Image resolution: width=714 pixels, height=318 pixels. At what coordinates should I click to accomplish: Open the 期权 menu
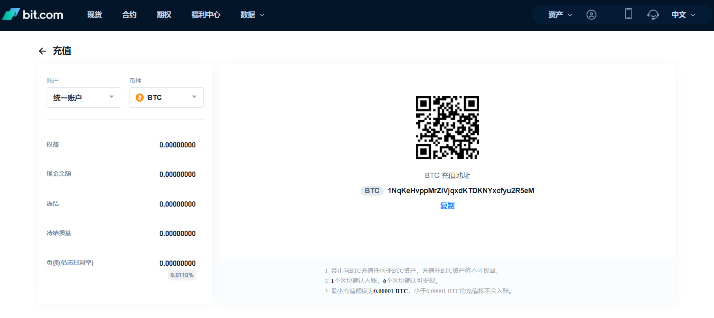pos(164,15)
